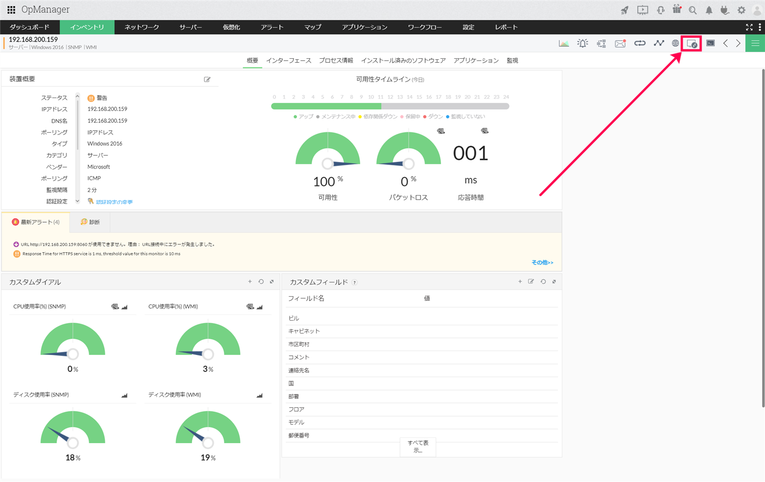Click the 認証設定の変更 link

tap(114, 202)
